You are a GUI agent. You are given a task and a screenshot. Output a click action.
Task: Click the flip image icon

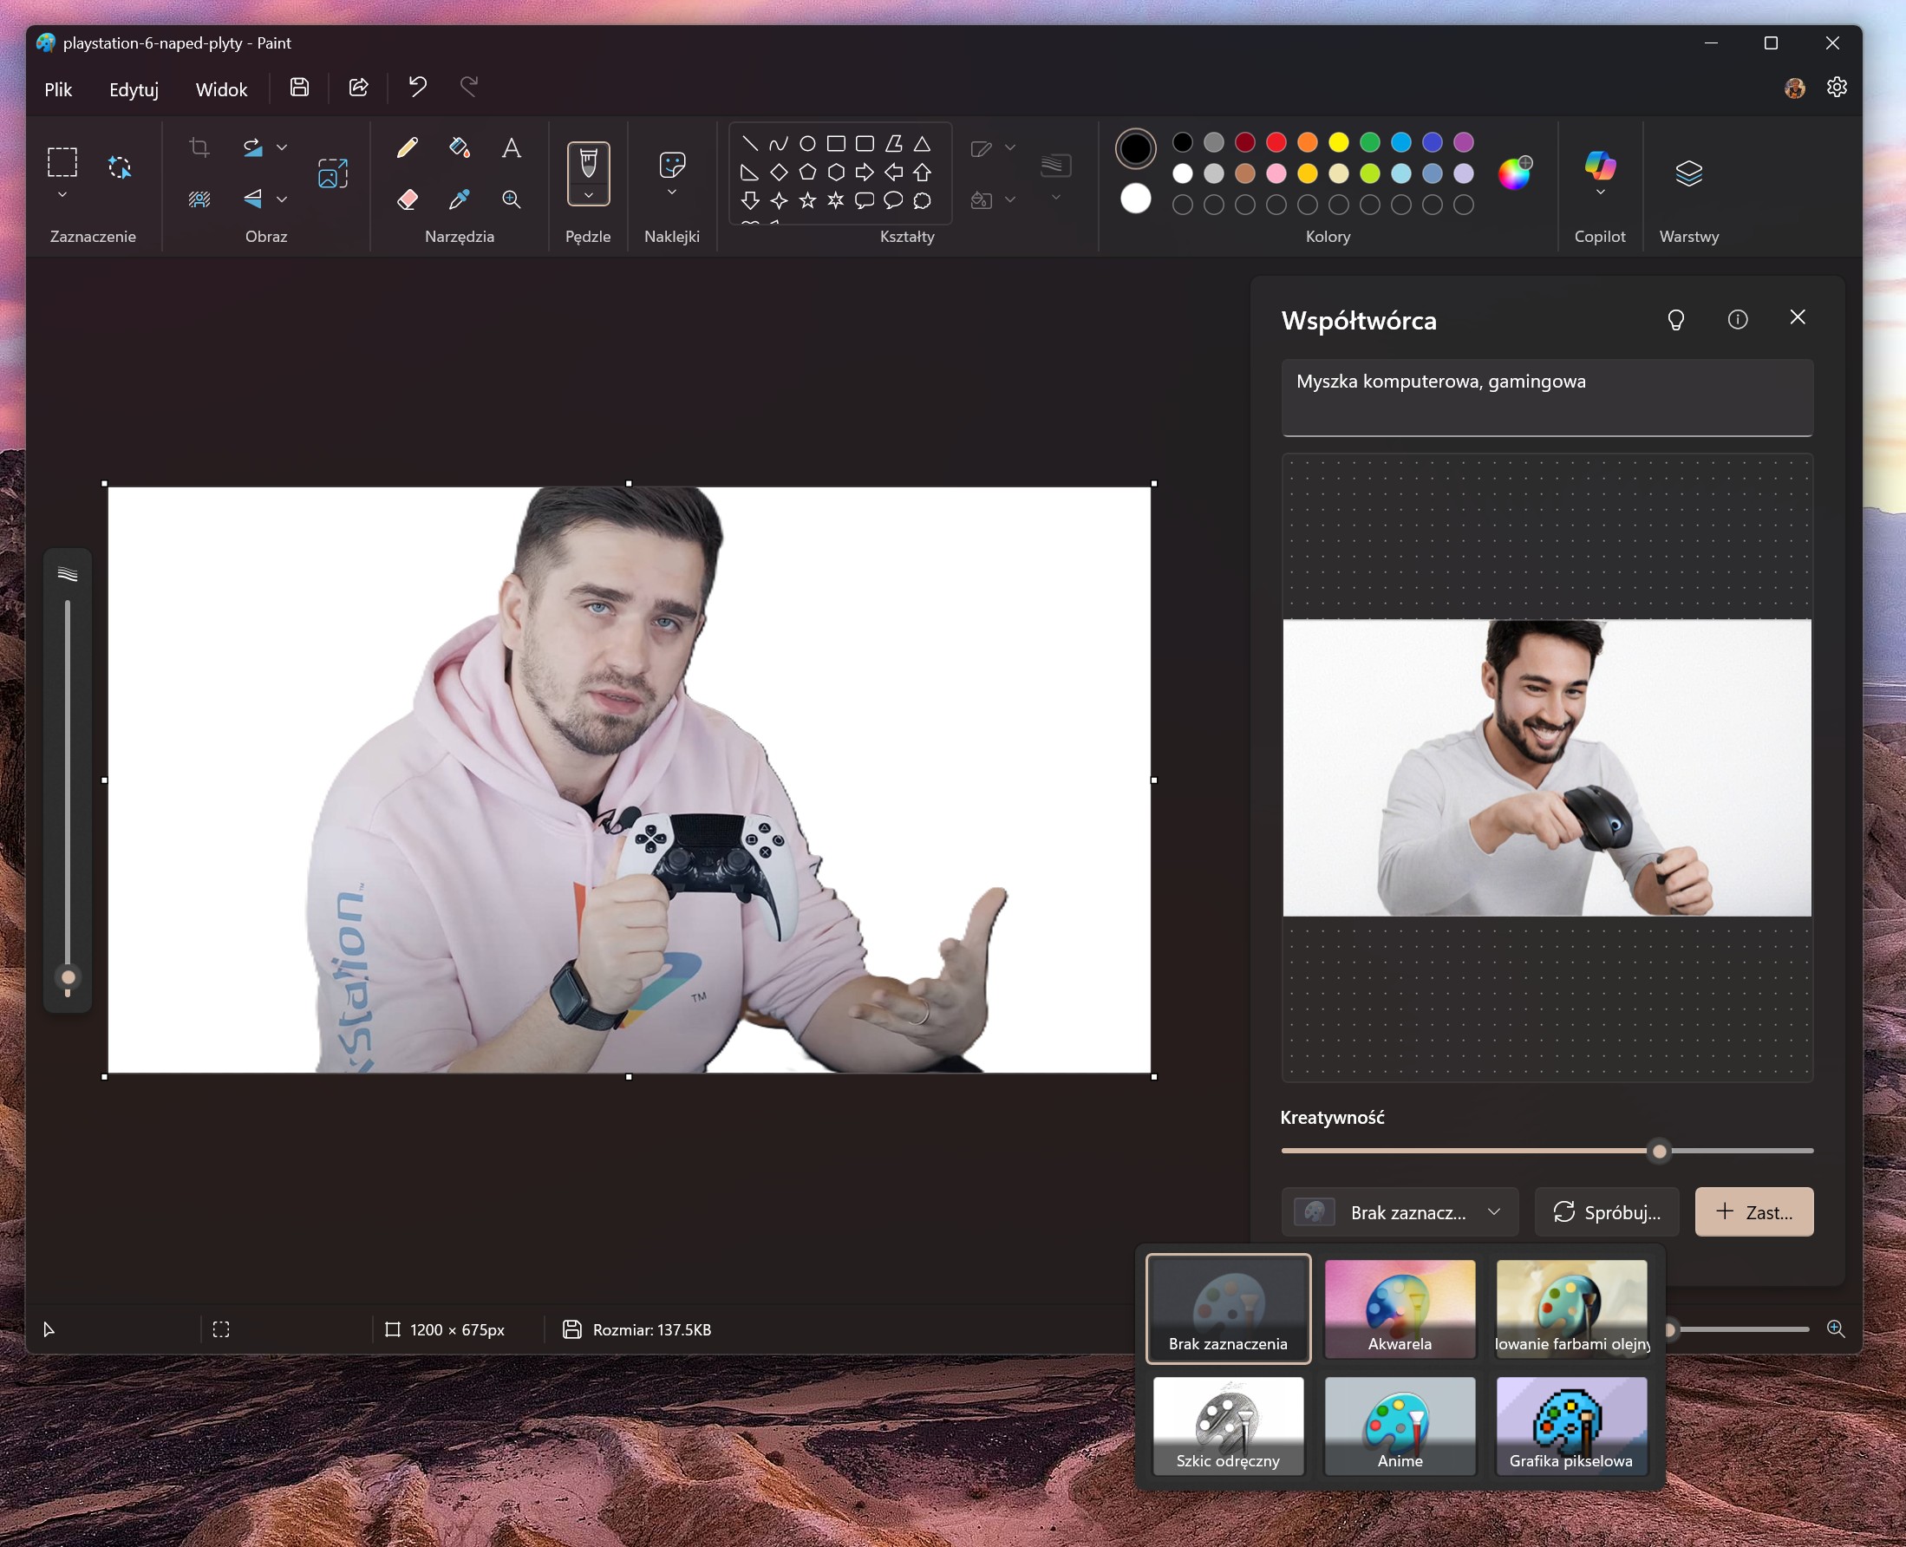point(253,199)
